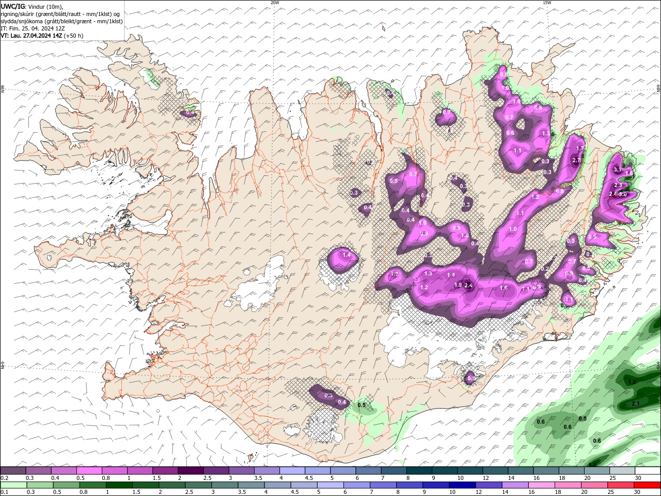Click the darkest purple 2–2.5 snow legend swatch
Image resolution: width=661 pixels, height=496 pixels.
(x=191, y=471)
